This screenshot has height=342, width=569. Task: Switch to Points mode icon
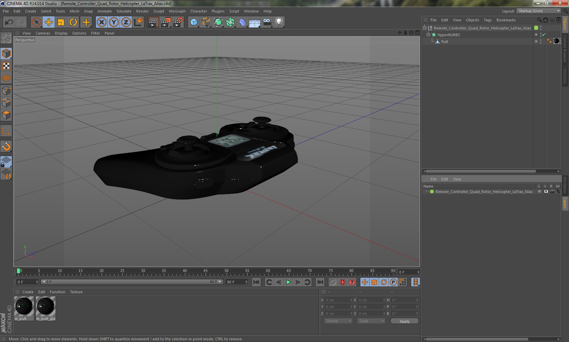(x=6, y=91)
